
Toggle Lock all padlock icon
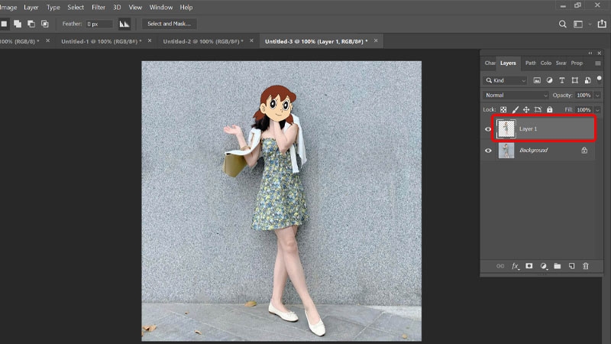pyautogui.click(x=549, y=109)
